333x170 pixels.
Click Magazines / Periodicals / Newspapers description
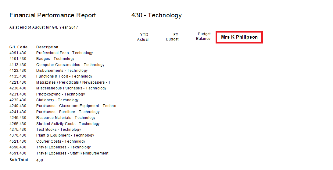pos(73,82)
